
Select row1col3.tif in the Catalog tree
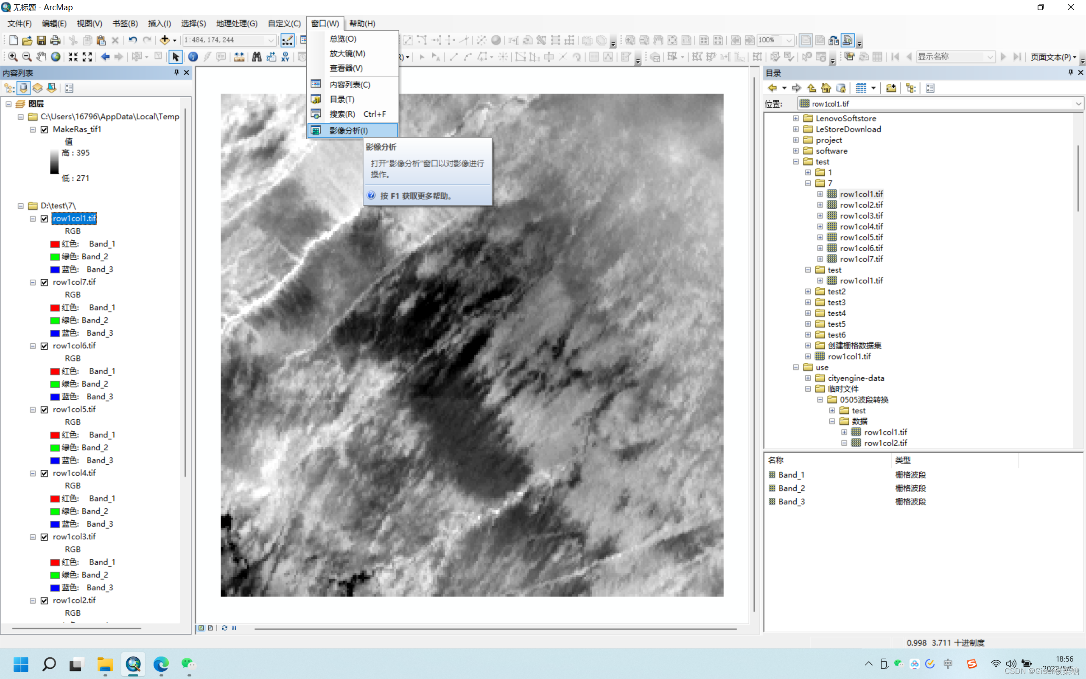[x=861, y=216]
